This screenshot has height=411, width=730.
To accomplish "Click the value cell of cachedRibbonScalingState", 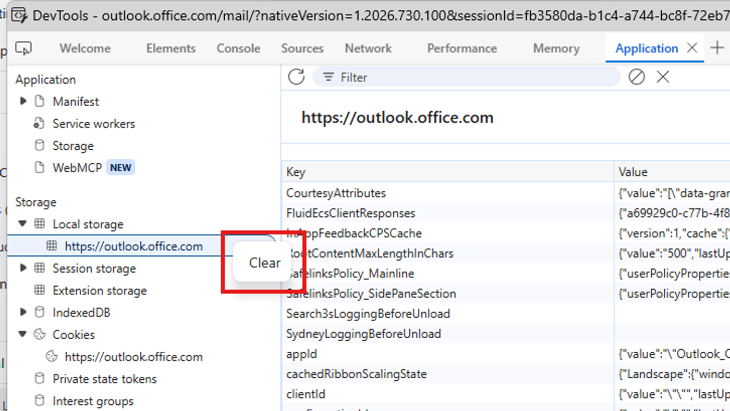I will [x=673, y=374].
